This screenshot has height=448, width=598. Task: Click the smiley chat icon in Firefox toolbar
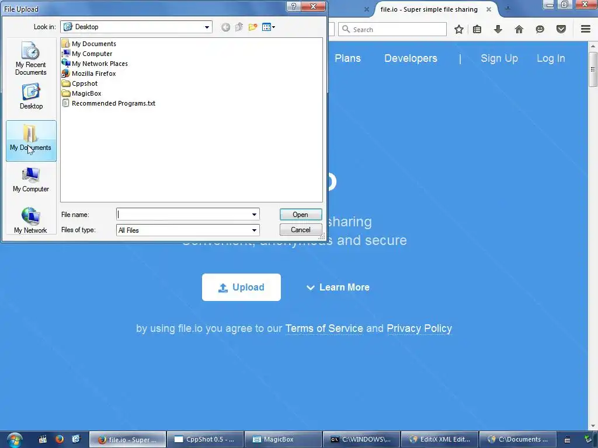[540, 29]
